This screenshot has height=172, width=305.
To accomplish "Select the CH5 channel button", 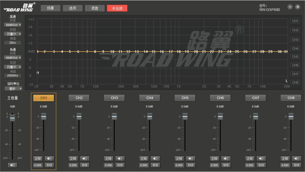I will tap(185, 98).
